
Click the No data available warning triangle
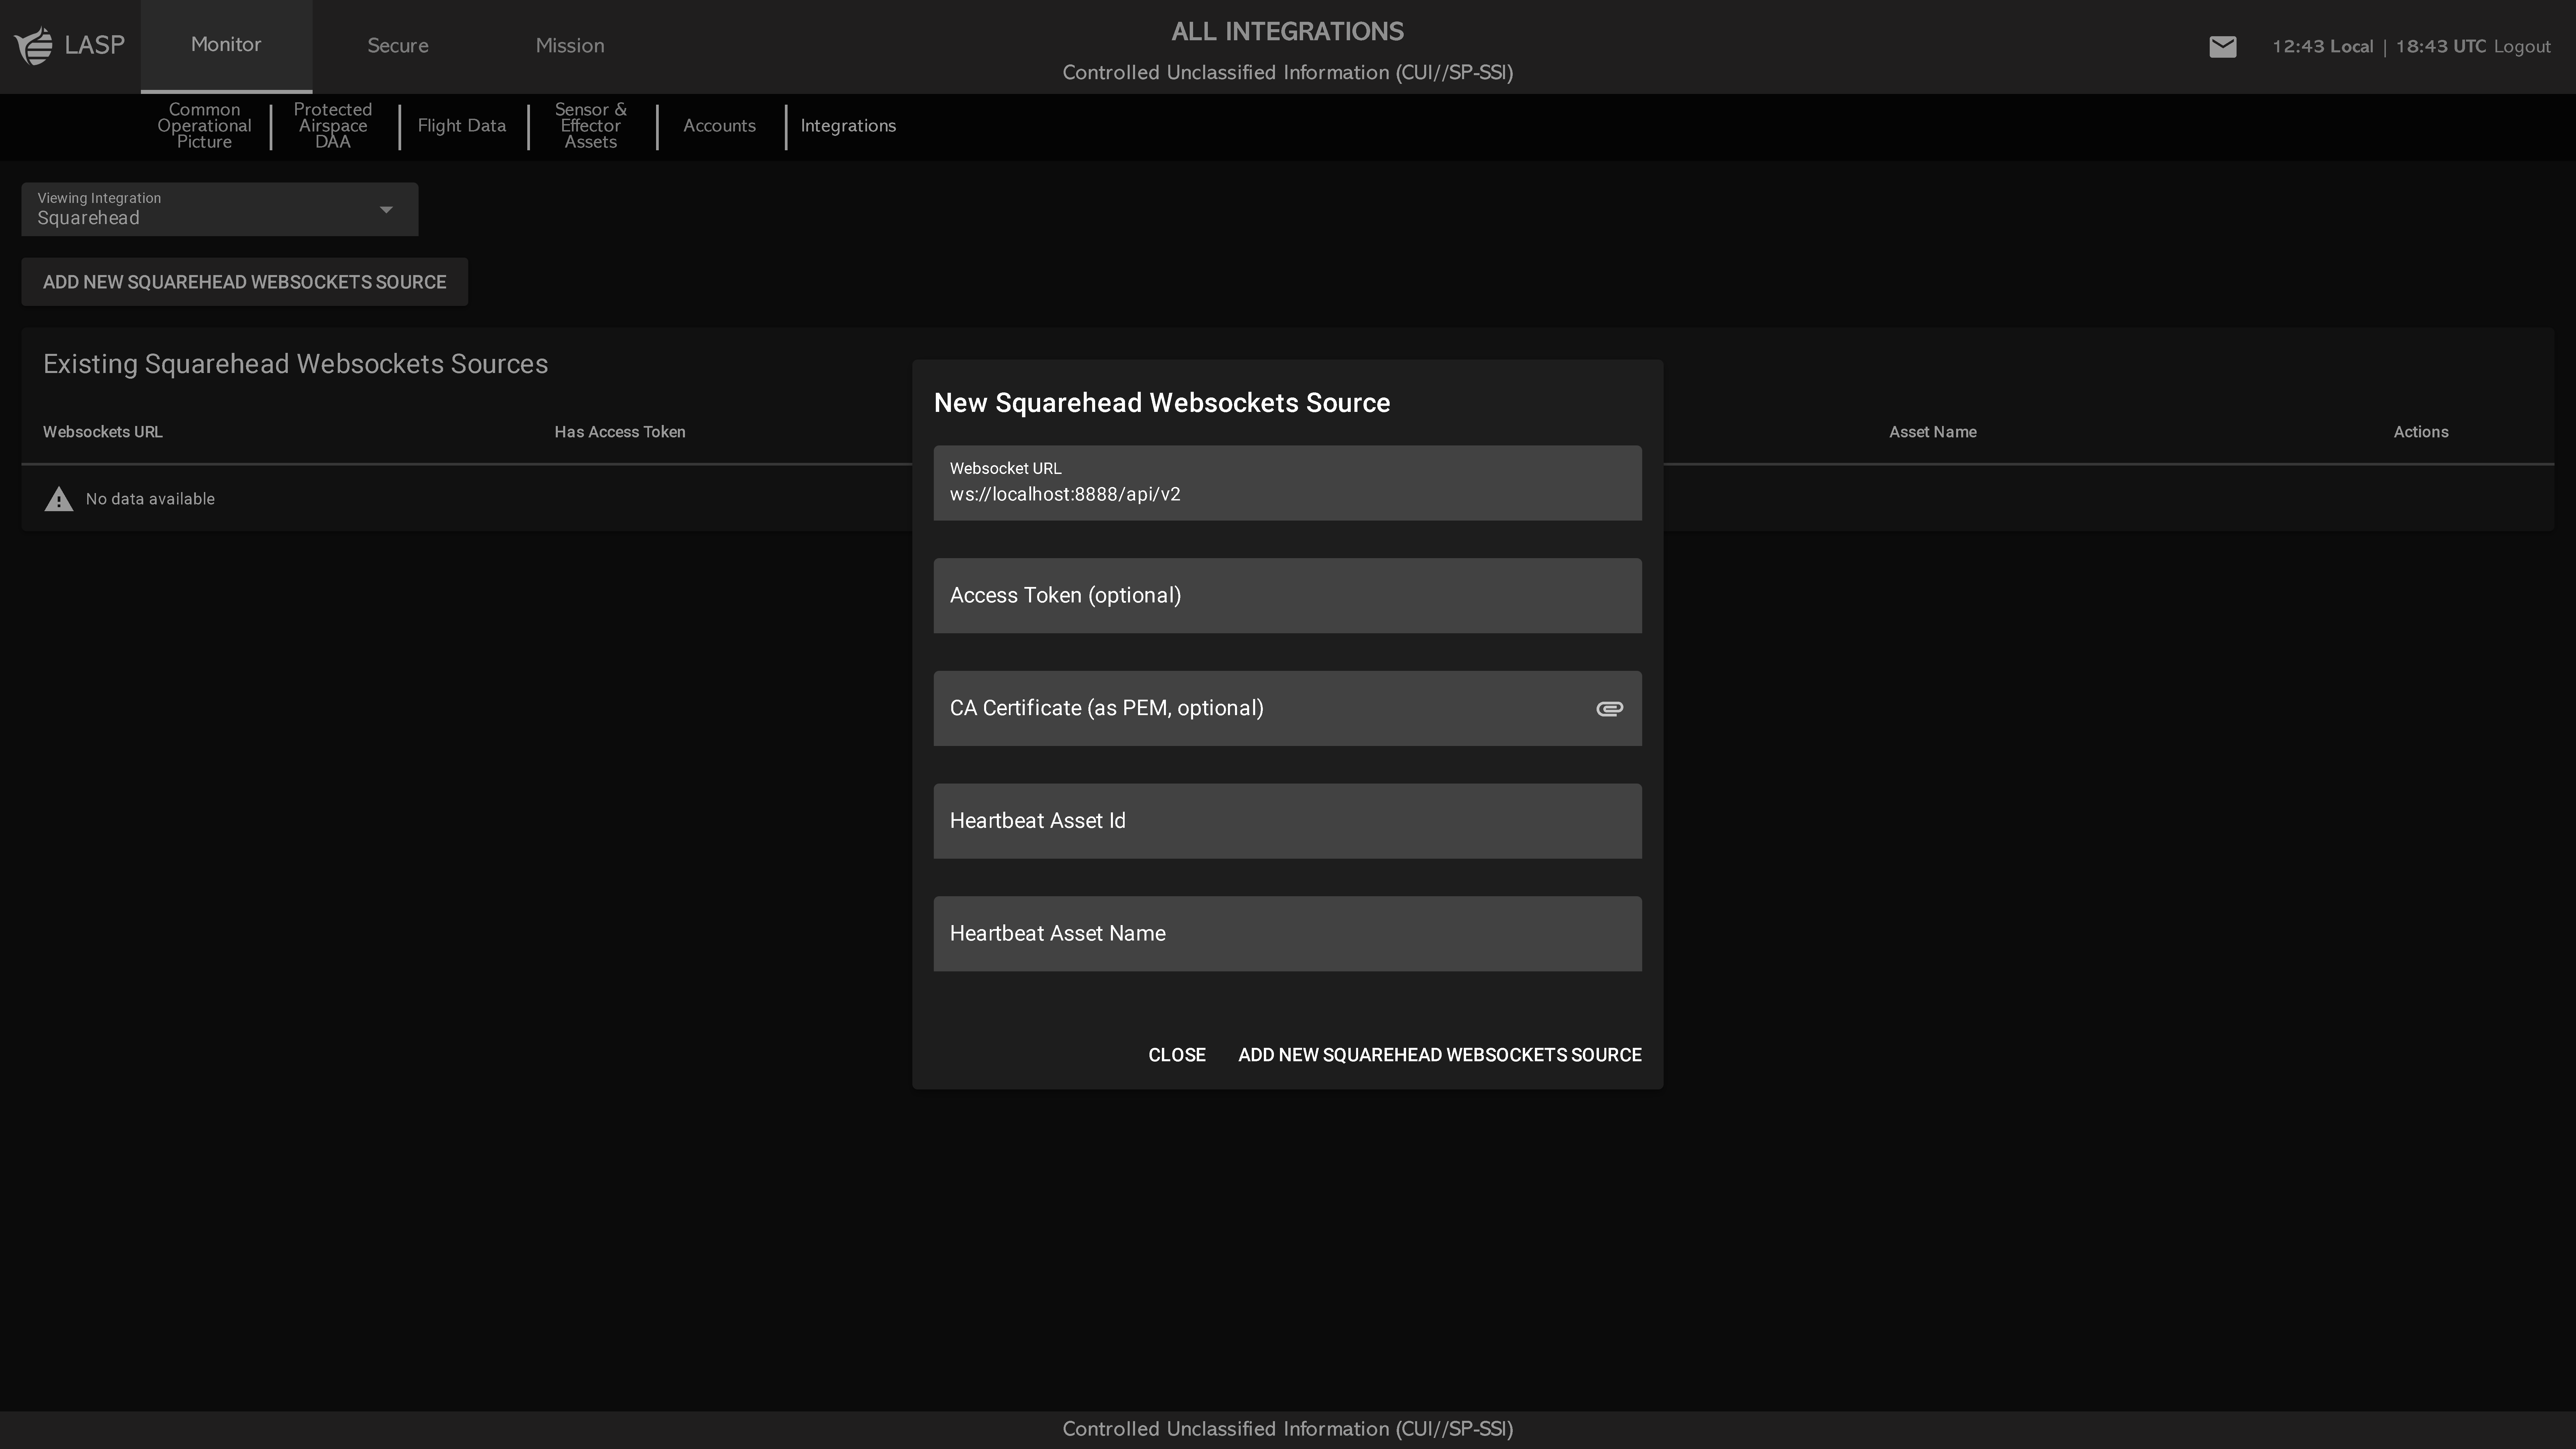point(59,499)
